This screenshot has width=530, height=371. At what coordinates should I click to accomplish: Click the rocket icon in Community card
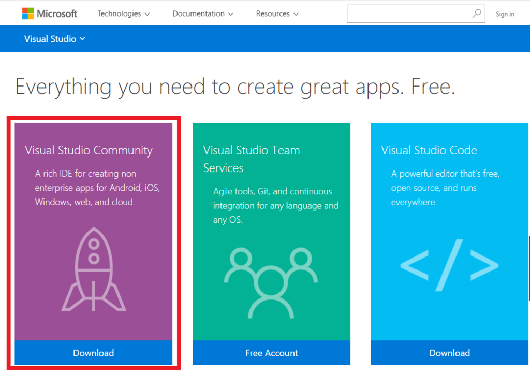[94, 269]
